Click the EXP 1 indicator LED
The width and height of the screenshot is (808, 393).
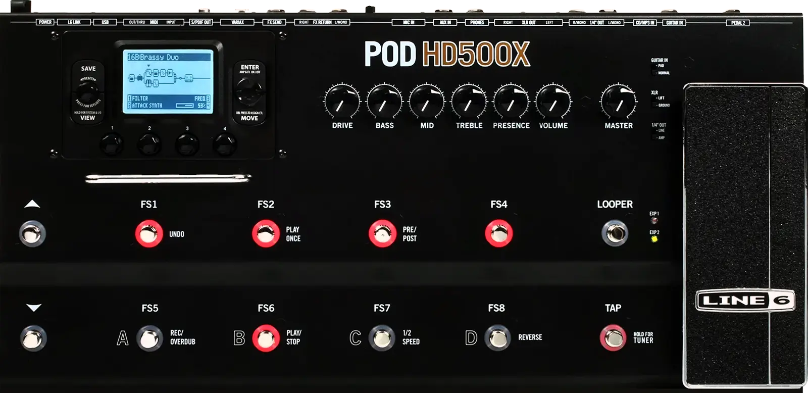(654, 220)
